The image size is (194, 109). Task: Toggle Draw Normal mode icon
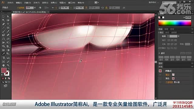tap(3, 82)
